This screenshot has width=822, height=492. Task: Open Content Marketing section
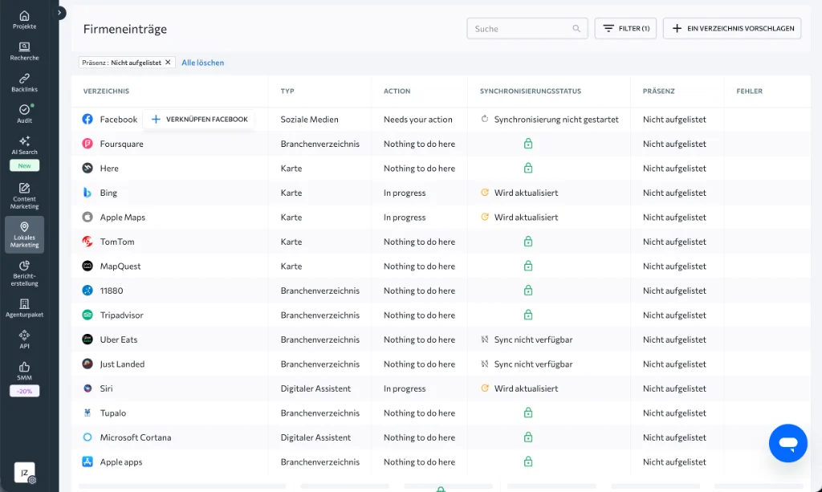tap(24, 196)
